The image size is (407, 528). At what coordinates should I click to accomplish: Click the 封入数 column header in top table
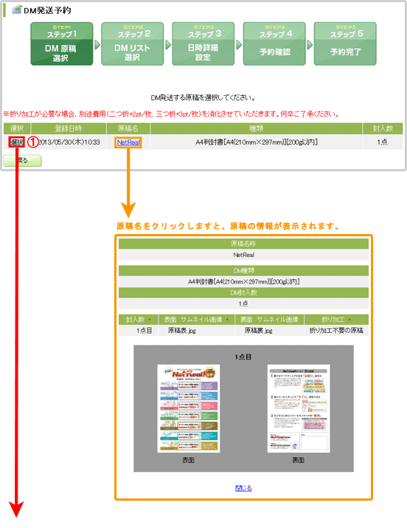pos(383,128)
